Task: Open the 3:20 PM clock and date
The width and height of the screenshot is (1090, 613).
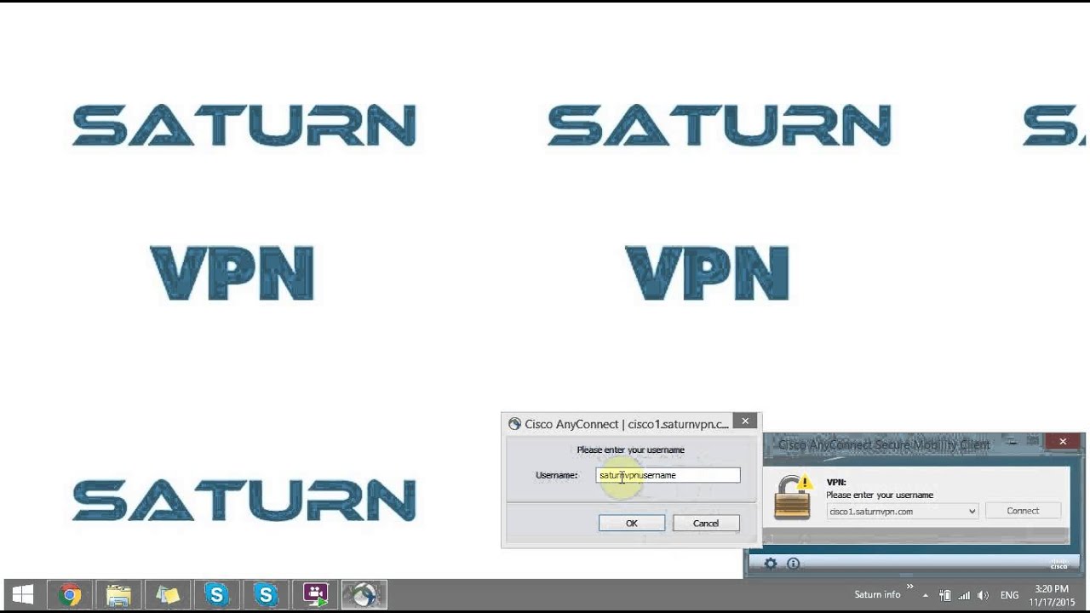Action: [x=1052, y=595]
